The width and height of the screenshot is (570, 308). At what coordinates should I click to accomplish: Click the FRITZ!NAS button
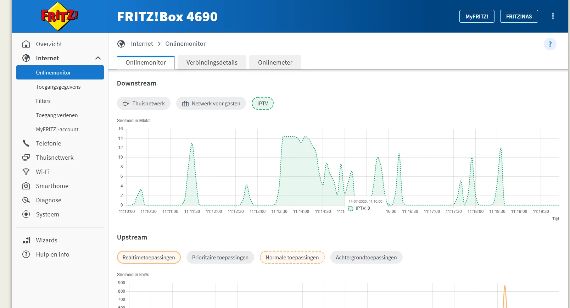click(x=519, y=16)
